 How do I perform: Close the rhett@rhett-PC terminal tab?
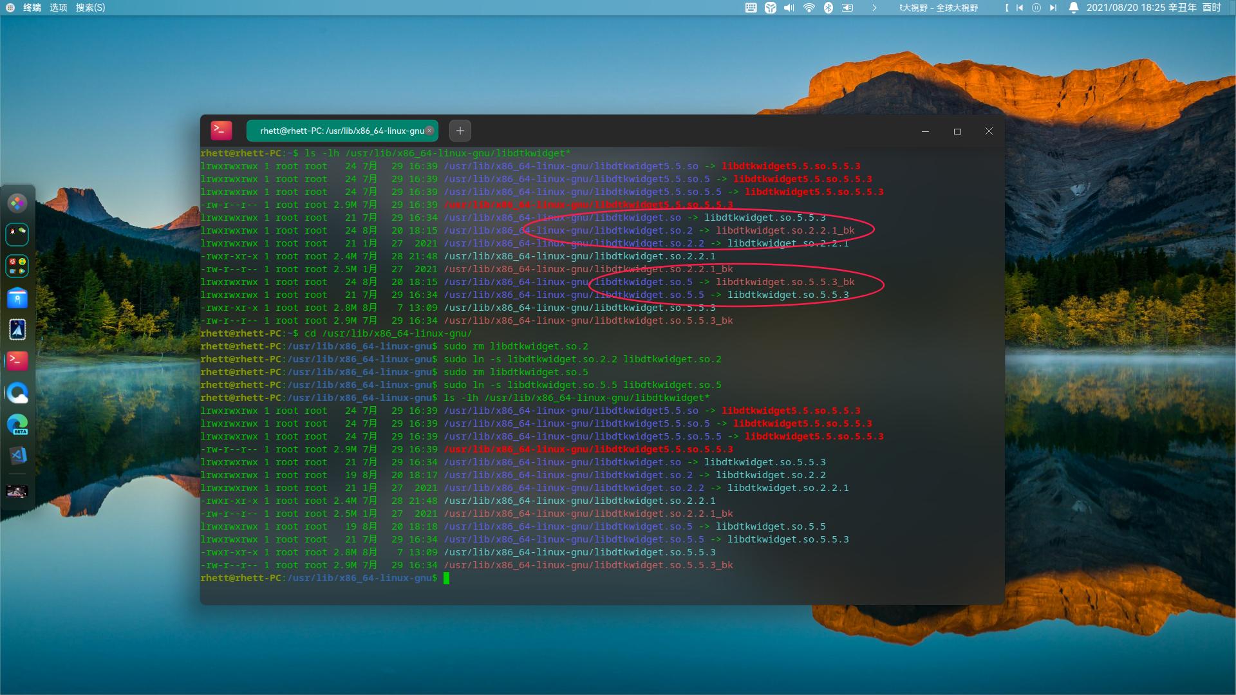pos(429,131)
